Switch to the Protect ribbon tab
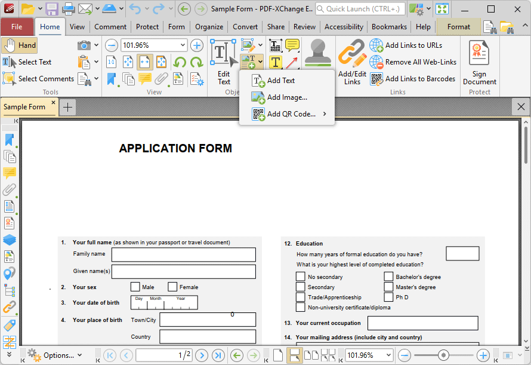 [x=147, y=27]
